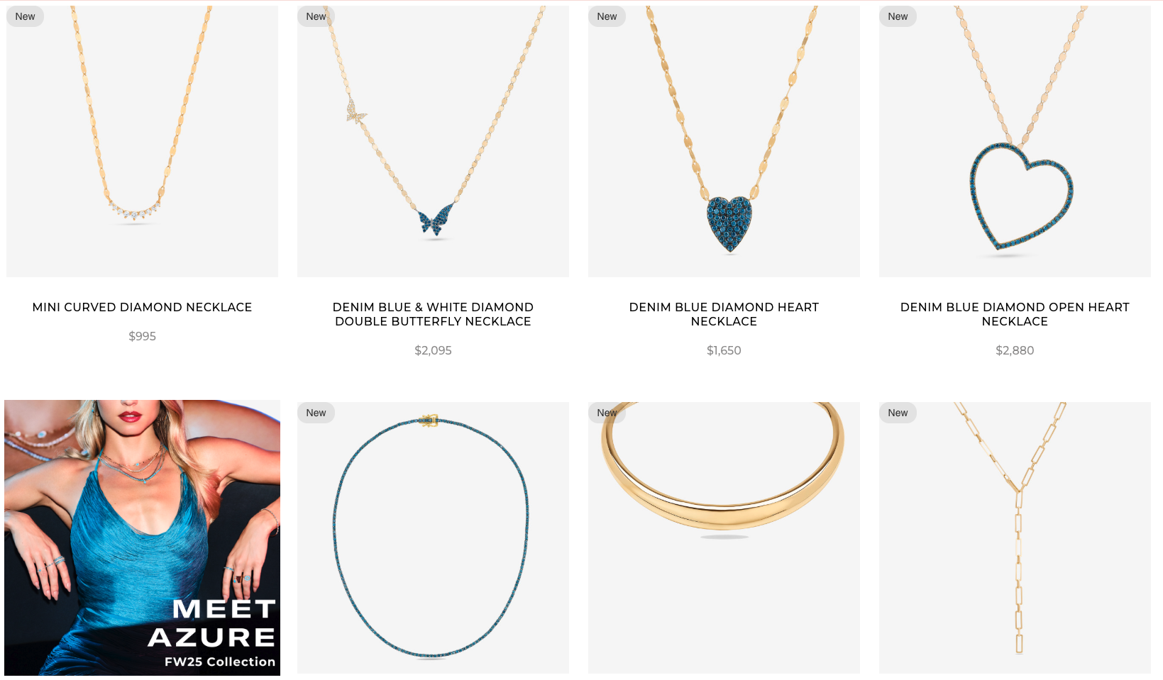Click the $995 price
The image size is (1163, 680).
coord(142,336)
